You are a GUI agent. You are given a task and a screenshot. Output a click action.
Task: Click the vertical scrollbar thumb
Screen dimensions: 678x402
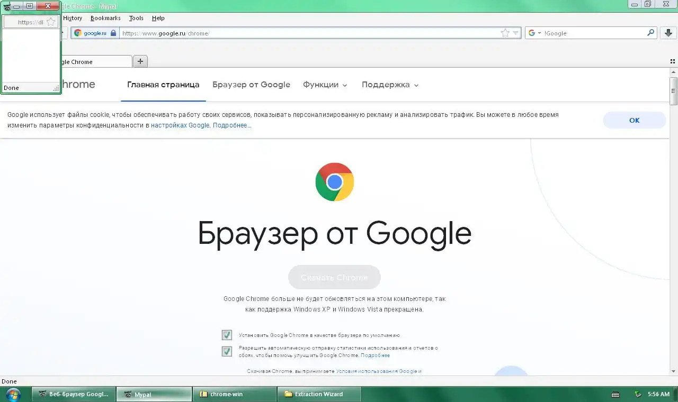point(673,91)
